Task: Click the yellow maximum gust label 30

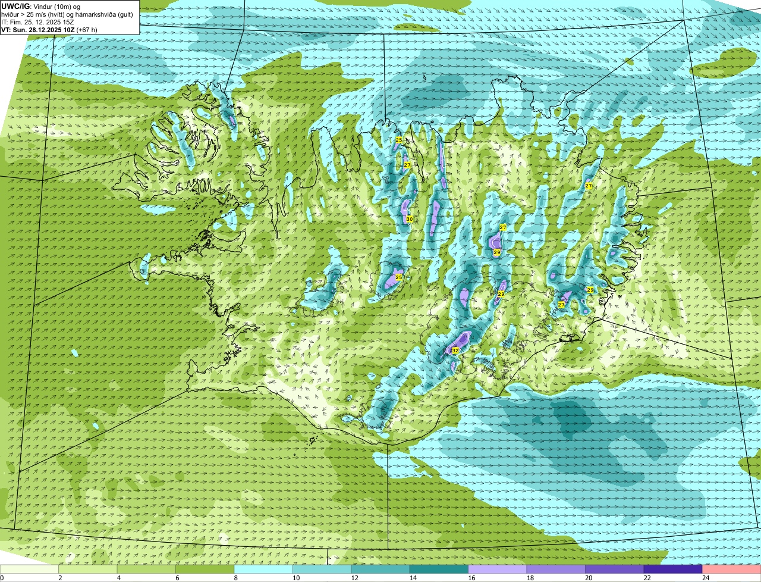Action: coord(410,219)
